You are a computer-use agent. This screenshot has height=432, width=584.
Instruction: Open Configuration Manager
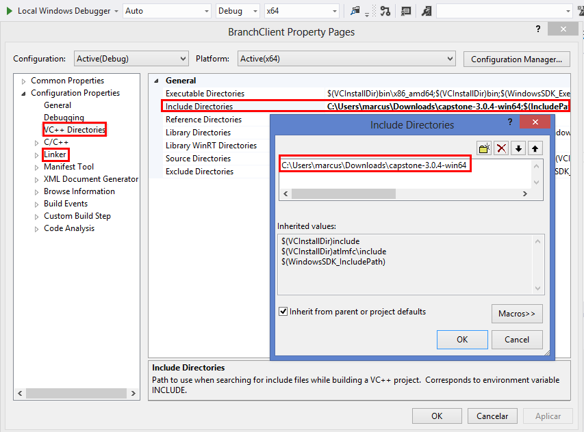pos(517,59)
